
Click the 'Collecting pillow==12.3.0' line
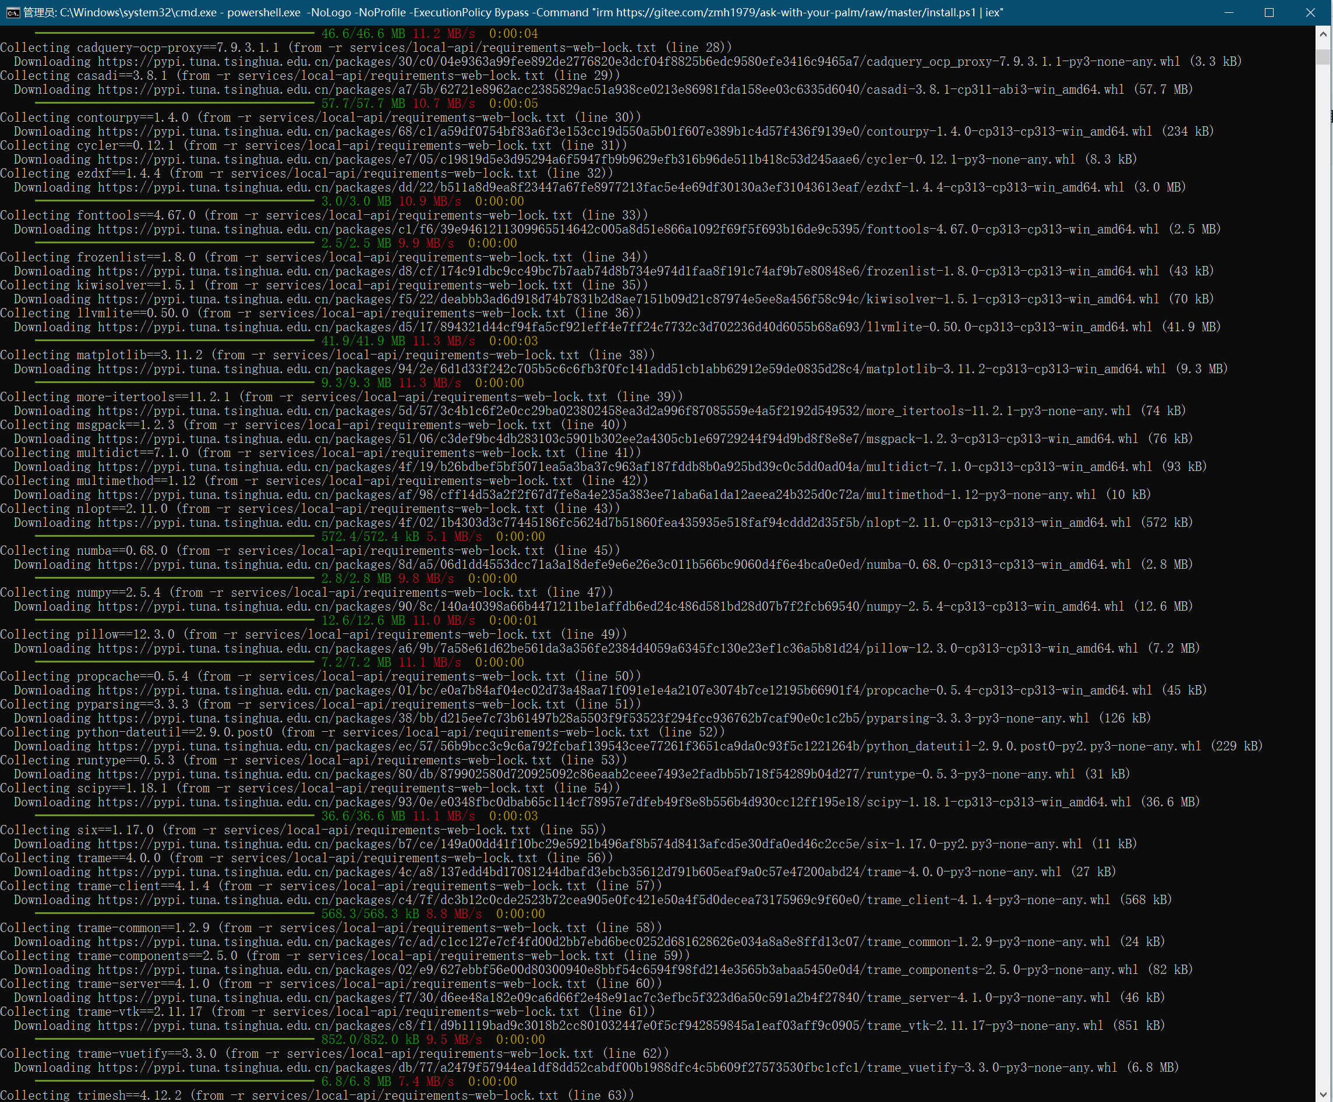point(313,635)
